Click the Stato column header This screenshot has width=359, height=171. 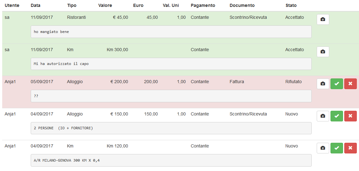[x=291, y=5]
